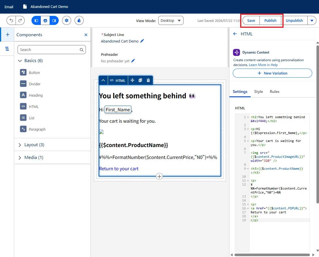The height and width of the screenshot is (257, 319).
Task: Select the Heading component
Action: pos(31,95)
